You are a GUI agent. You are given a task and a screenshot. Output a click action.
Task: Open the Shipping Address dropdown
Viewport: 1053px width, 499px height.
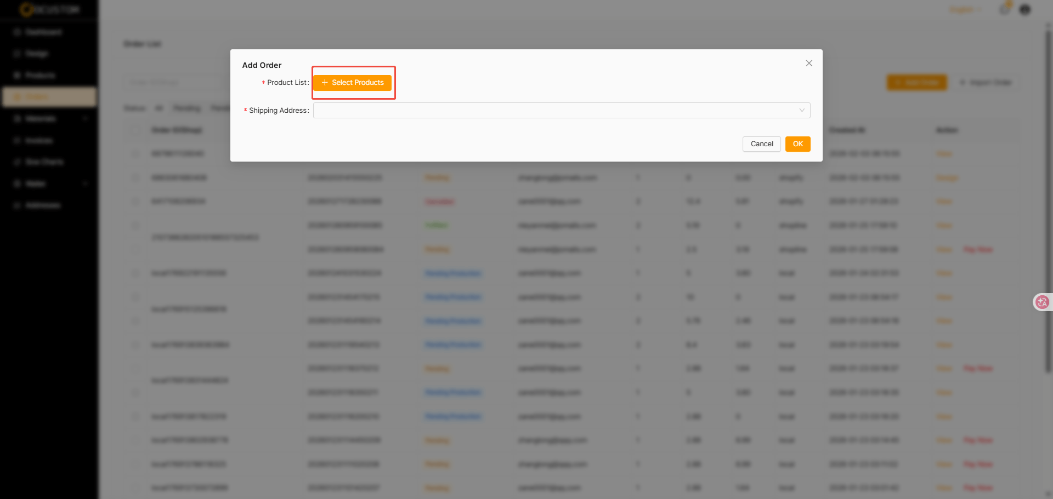pos(561,111)
